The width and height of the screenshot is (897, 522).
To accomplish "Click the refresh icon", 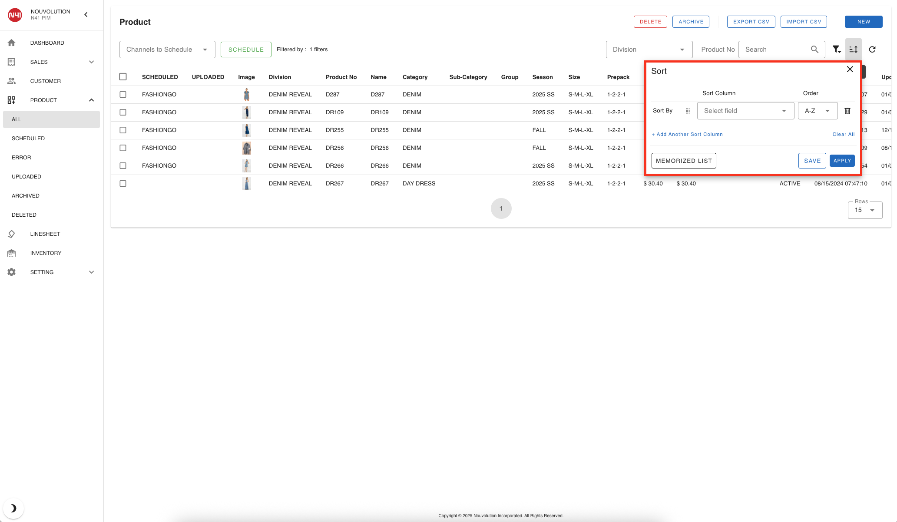I will point(872,50).
